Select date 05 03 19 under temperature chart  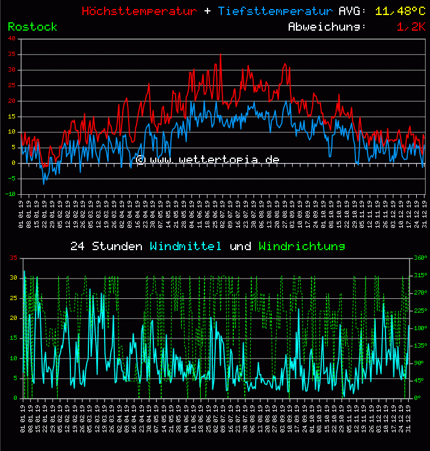click(x=91, y=214)
